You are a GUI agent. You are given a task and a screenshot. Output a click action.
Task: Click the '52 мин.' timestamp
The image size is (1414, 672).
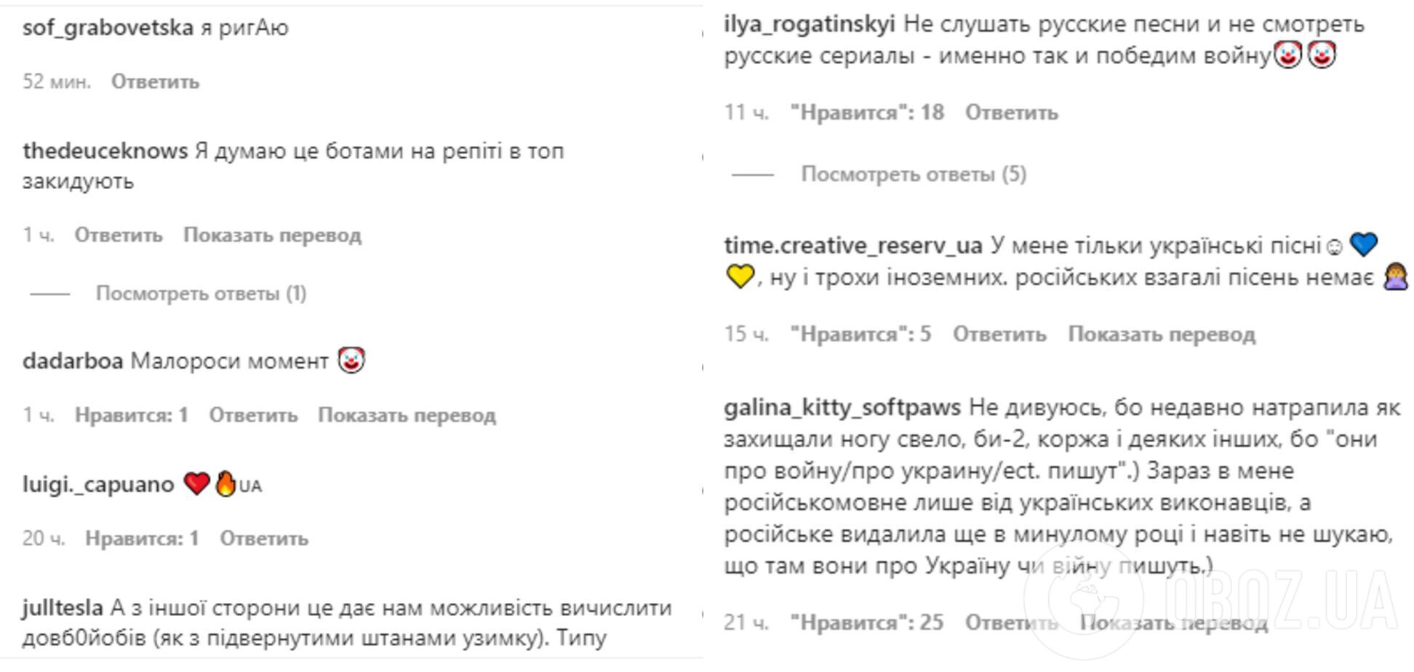click(x=57, y=81)
